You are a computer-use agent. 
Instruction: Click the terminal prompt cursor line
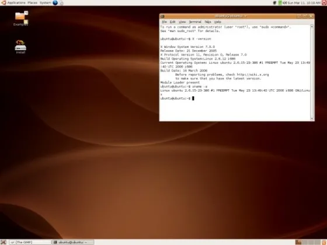(178, 99)
